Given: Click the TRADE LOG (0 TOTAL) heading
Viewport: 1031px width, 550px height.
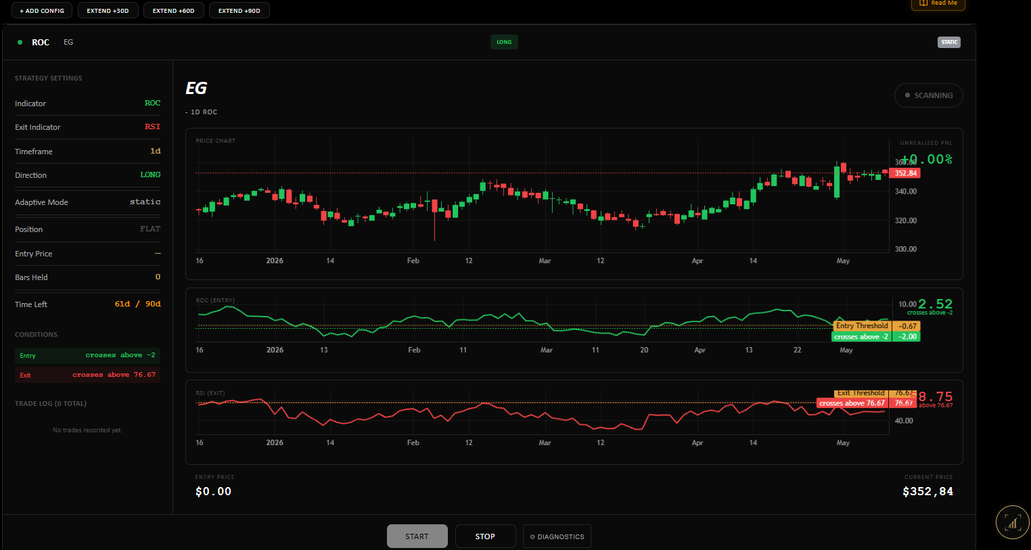Looking at the screenshot, I should pyautogui.click(x=51, y=404).
